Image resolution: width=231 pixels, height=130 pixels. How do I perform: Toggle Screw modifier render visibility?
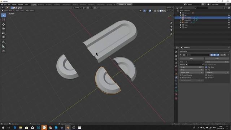pos(212,55)
